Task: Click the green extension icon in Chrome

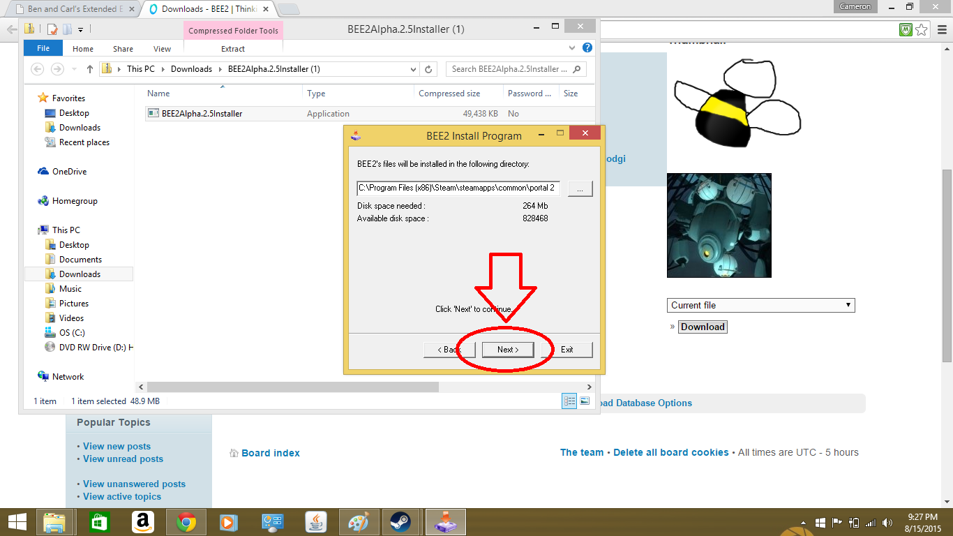Action: point(906,30)
